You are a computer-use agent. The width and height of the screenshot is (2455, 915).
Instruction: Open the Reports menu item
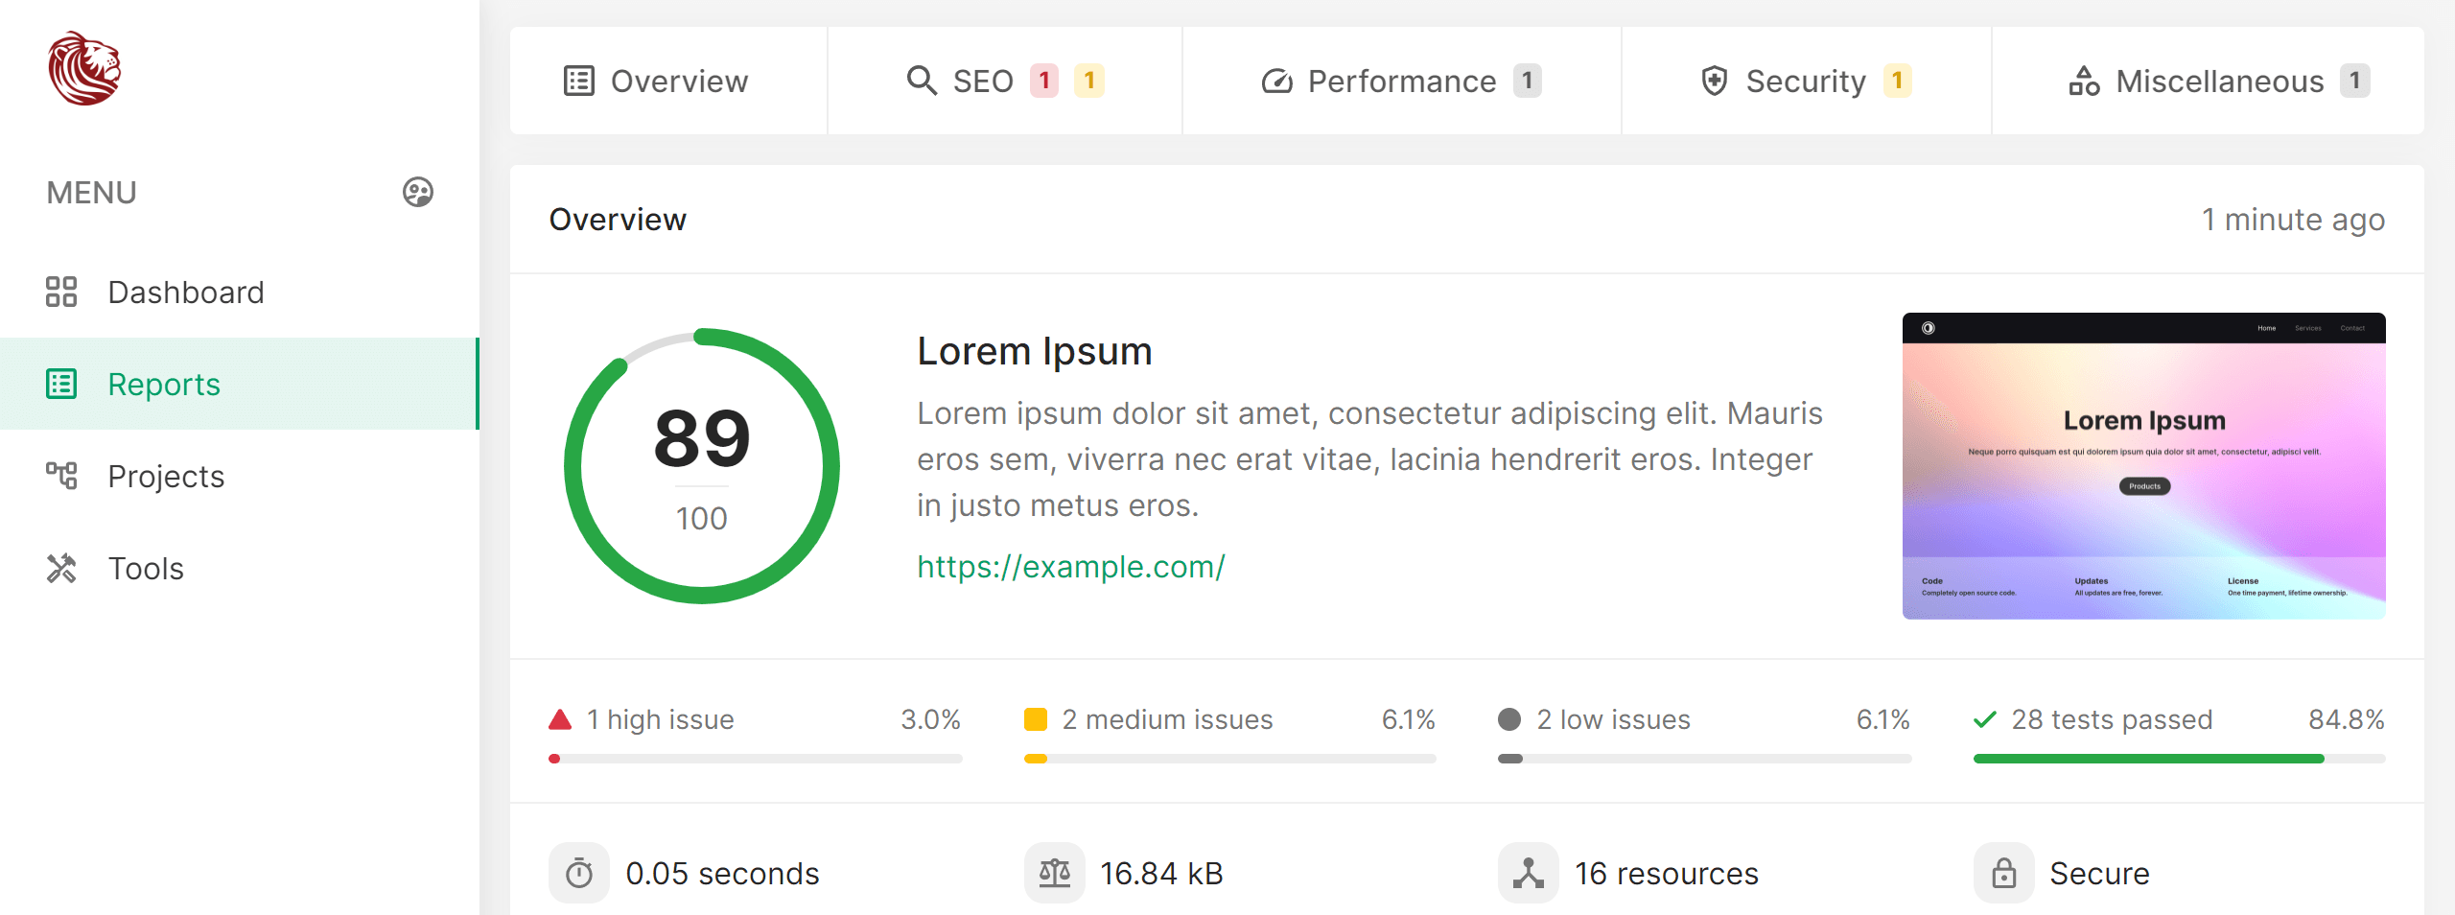coord(163,384)
